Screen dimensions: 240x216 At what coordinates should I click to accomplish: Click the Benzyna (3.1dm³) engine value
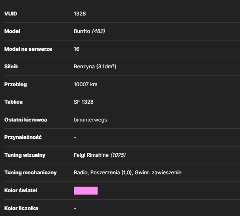(95, 66)
